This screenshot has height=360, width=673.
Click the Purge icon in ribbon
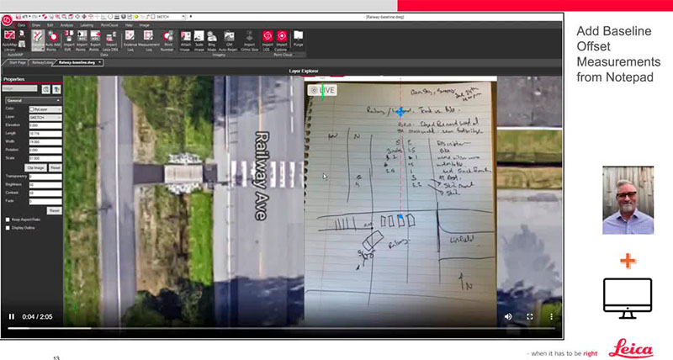pos(298,38)
